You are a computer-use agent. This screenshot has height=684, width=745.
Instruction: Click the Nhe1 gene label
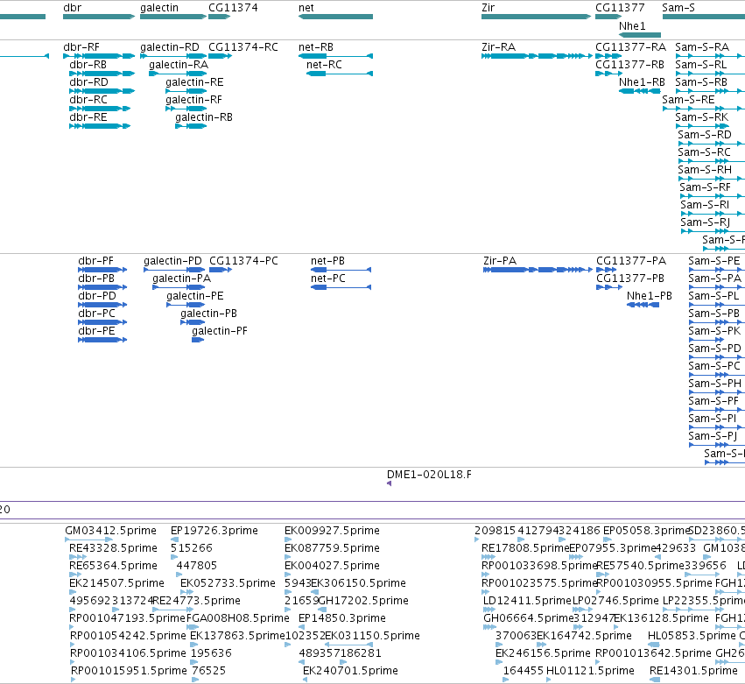[632, 26]
